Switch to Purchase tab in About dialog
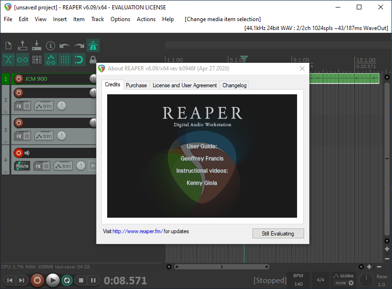Image resolution: width=392 pixels, height=289 pixels. coord(136,85)
